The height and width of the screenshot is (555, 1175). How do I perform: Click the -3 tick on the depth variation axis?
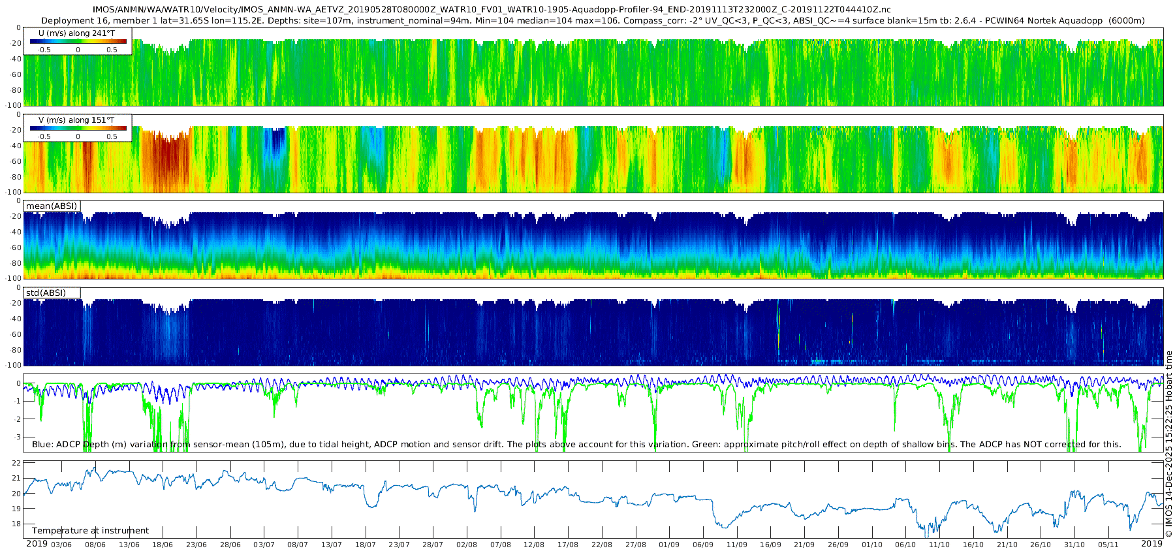pos(17,437)
